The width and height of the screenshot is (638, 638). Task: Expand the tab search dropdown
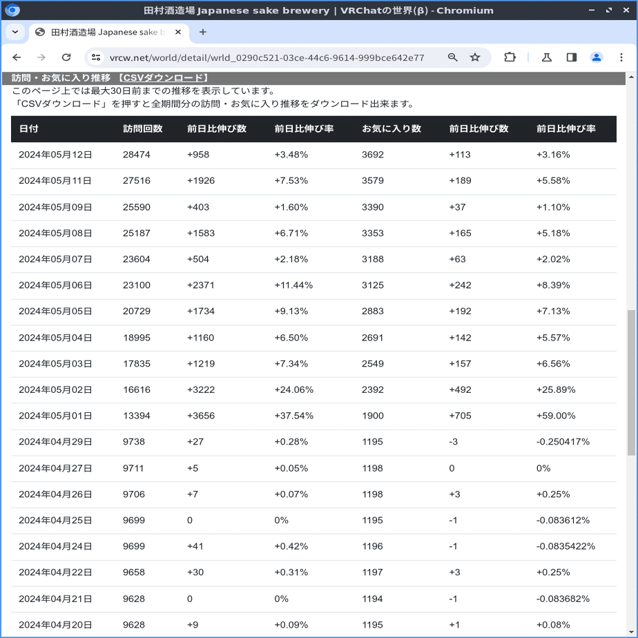click(15, 32)
